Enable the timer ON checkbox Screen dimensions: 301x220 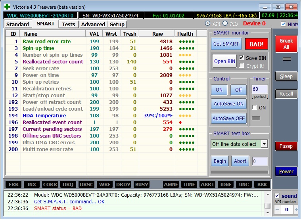click(254, 107)
